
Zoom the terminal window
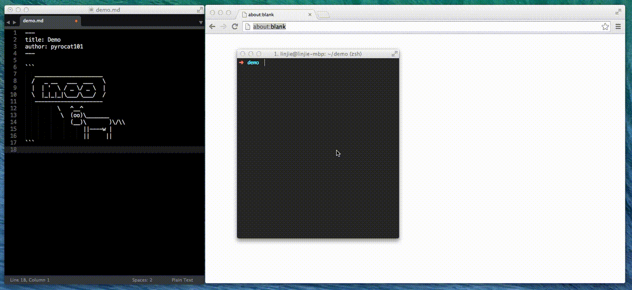tap(259, 54)
